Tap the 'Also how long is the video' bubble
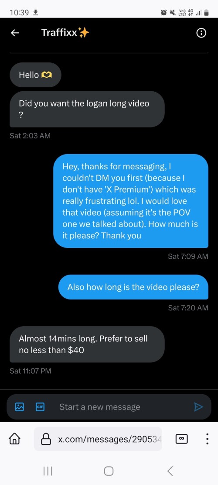218x485 pixels. [x=133, y=287]
